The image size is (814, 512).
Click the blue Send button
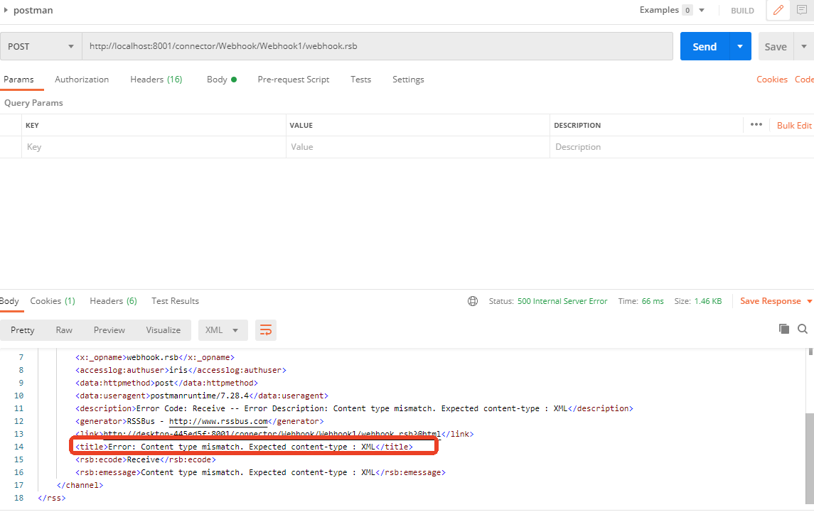[705, 47]
